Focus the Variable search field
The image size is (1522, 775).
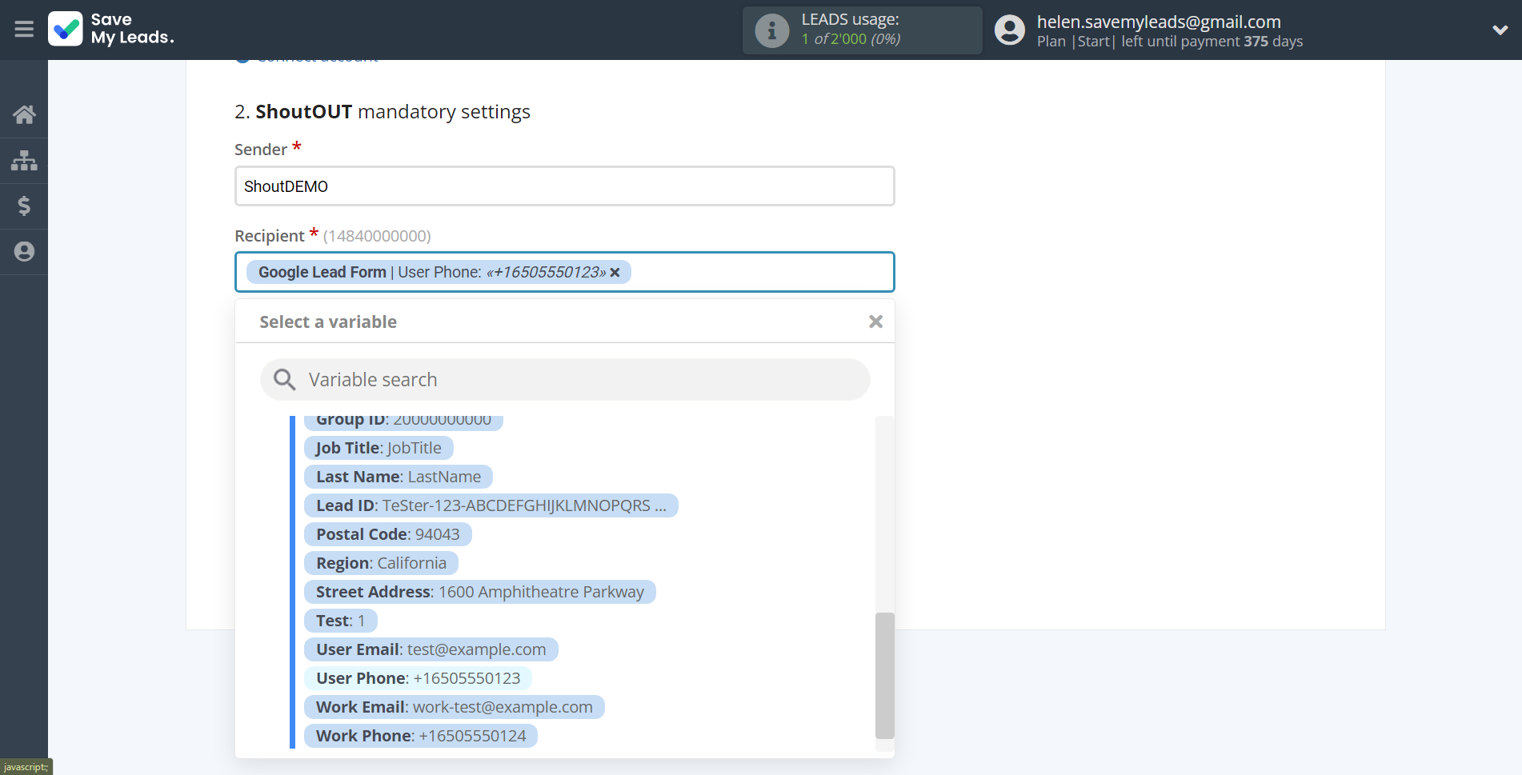point(565,379)
